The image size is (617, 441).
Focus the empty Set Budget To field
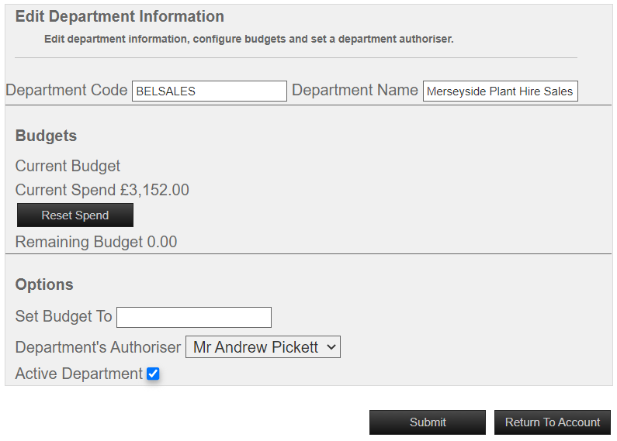click(194, 317)
